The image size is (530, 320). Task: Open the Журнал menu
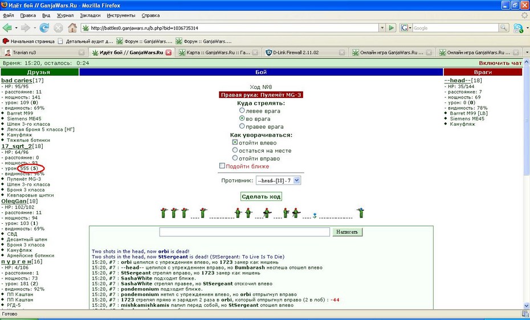(65, 15)
